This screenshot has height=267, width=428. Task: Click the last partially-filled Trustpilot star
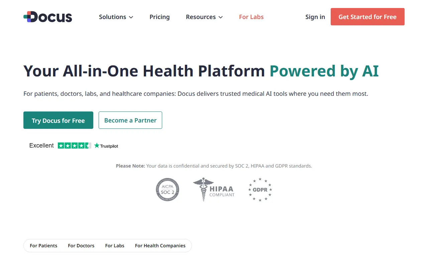click(x=89, y=146)
